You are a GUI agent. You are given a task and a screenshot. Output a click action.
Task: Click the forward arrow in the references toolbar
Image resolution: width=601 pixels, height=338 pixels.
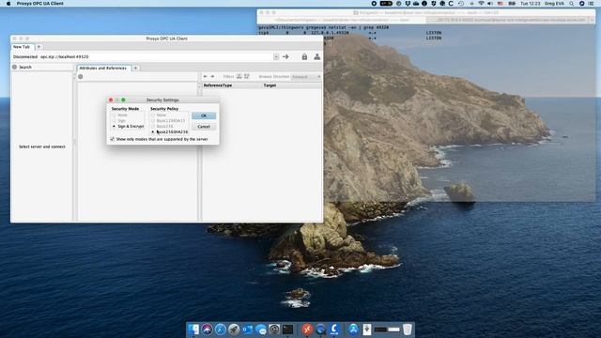click(x=213, y=77)
